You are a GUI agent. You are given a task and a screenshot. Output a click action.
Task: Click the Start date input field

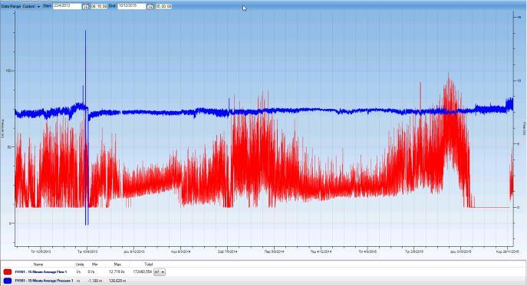tap(67, 6)
